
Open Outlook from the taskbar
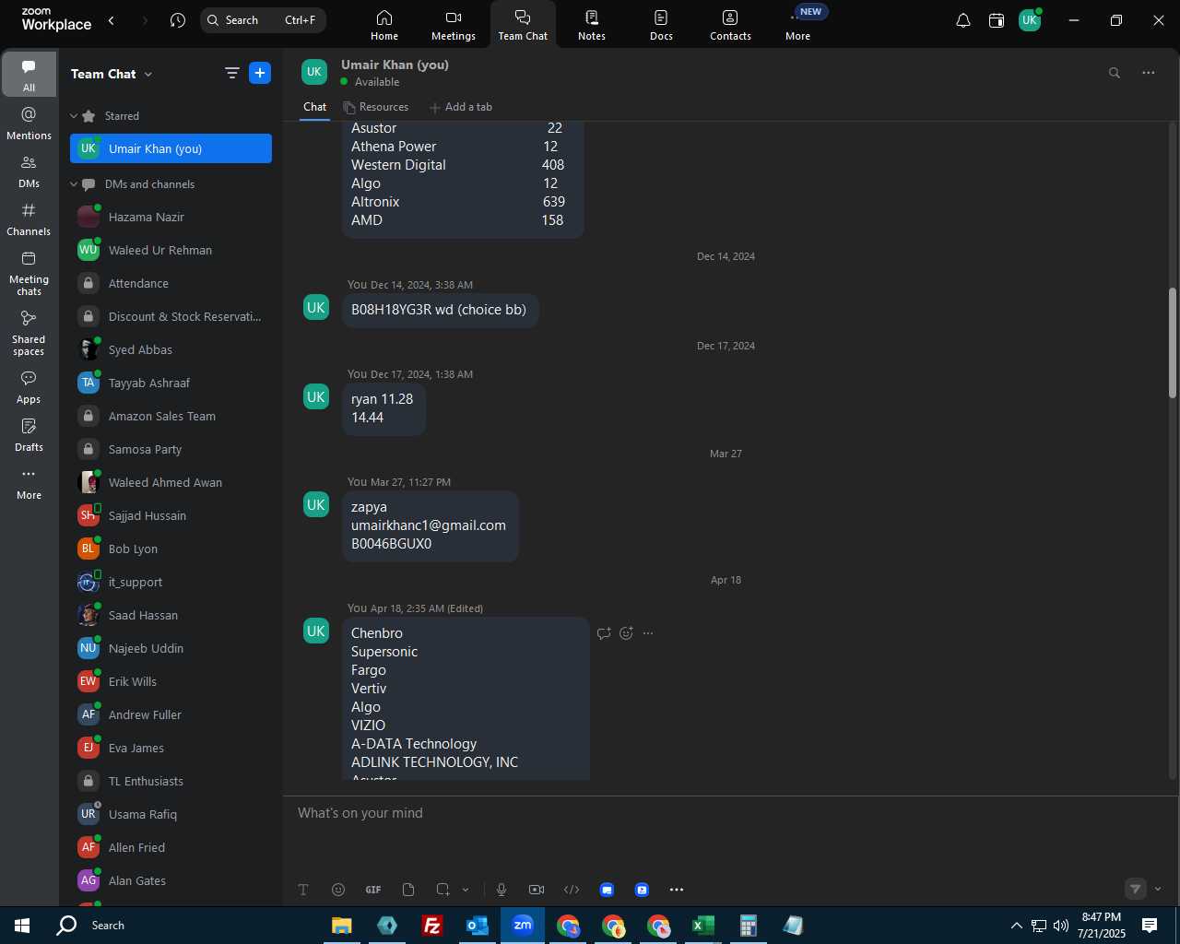point(478,926)
